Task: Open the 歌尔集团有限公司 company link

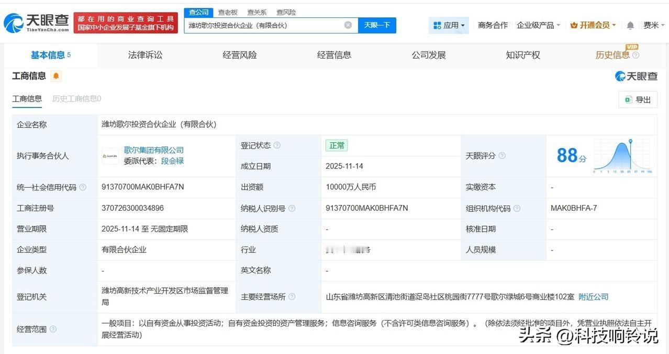Action: pyautogui.click(x=153, y=150)
